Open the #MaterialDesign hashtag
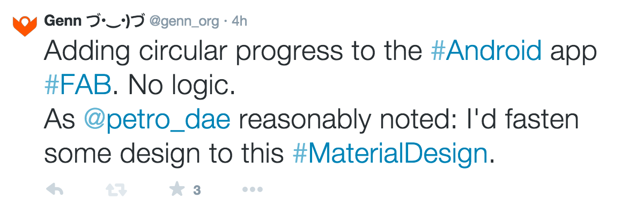This screenshot has height=214, width=621. point(390,155)
